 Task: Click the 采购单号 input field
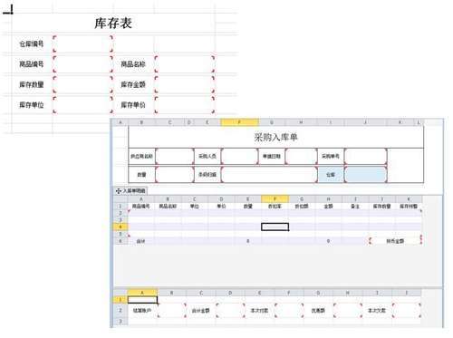click(x=365, y=156)
